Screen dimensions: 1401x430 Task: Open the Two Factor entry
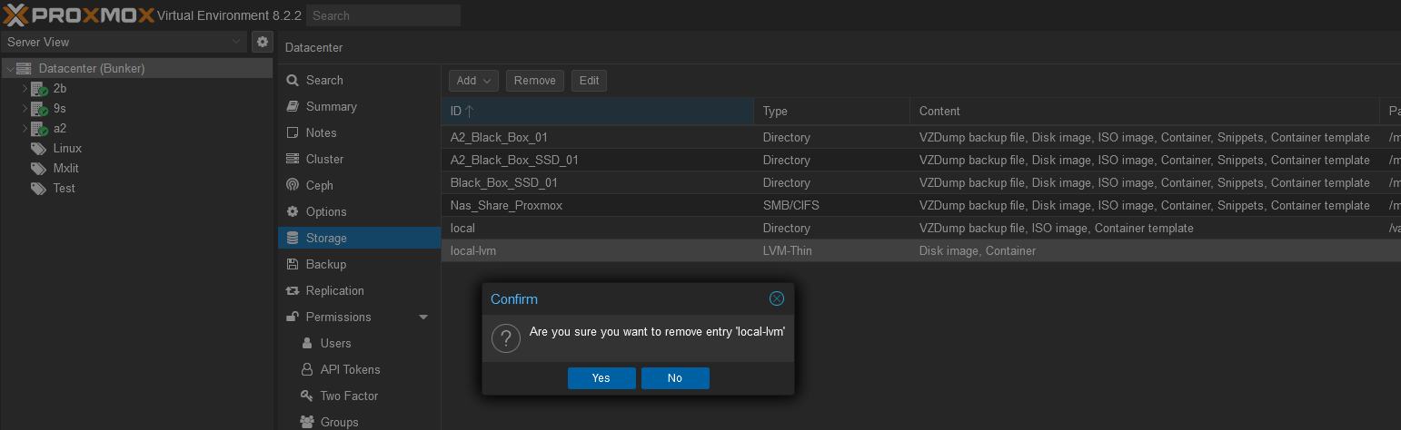359,396
